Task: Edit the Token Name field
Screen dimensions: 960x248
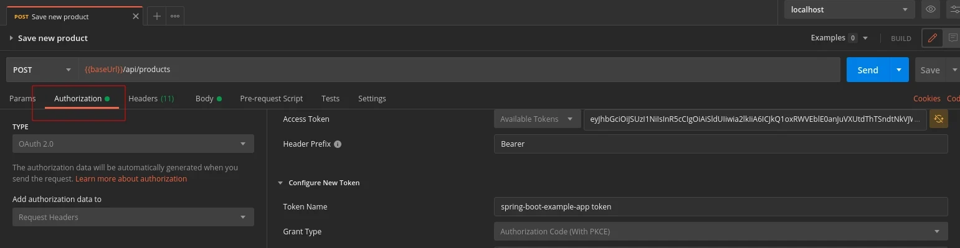Action: 721,206
